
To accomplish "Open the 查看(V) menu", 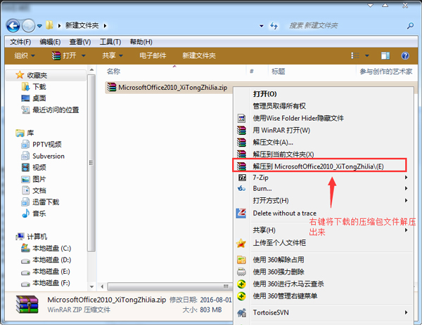I will 80,42.
